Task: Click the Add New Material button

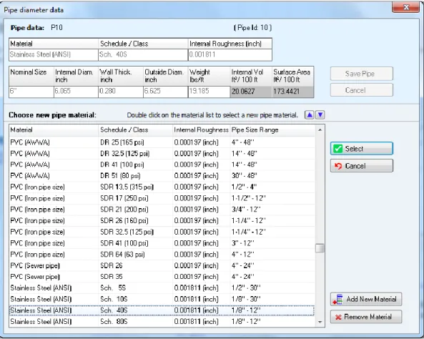Action: coord(366,299)
